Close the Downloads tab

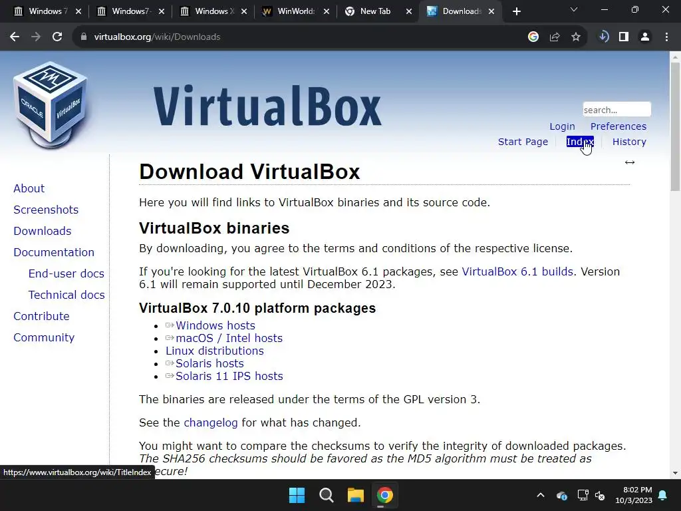491,11
